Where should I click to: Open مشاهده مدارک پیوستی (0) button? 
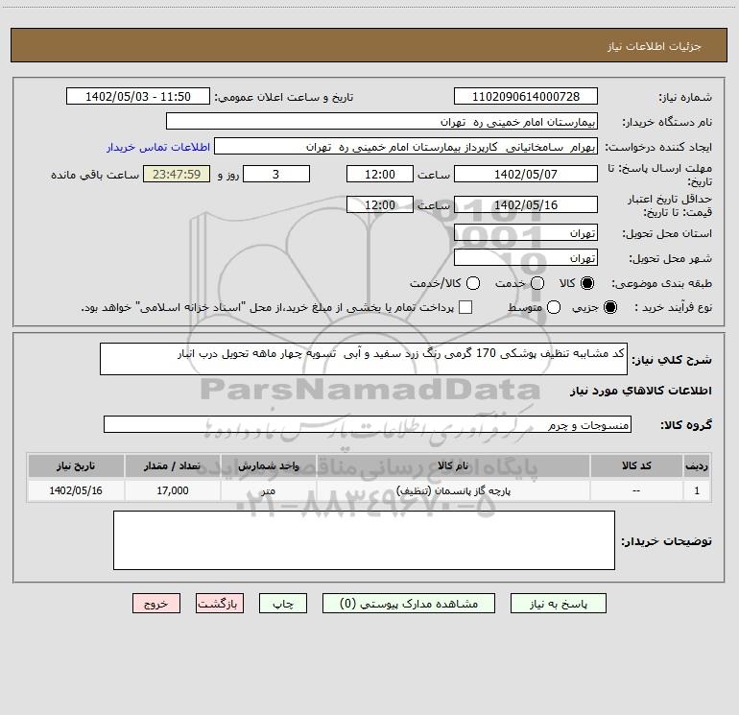409,604
